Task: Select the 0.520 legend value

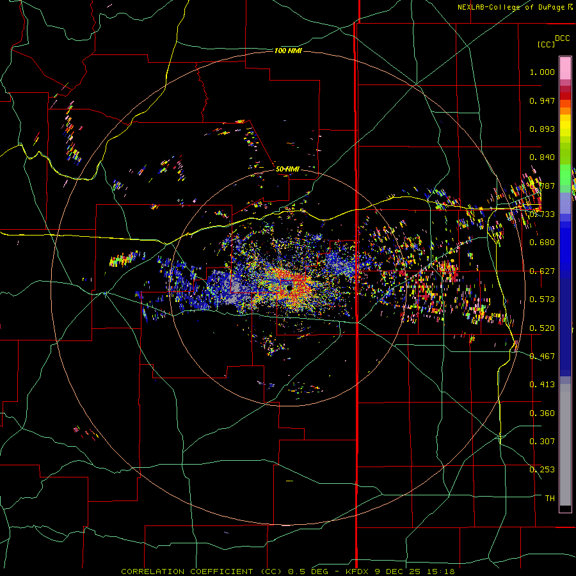Action: pos(542,328)
